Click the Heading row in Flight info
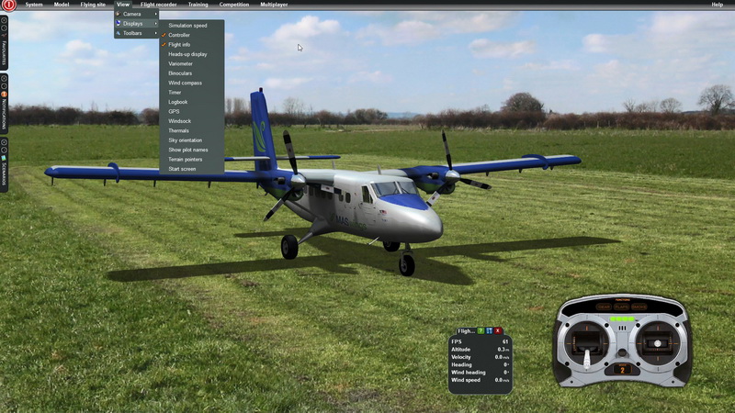The height and width of the screenshot is (413, 735). click(x=480, y=364)
